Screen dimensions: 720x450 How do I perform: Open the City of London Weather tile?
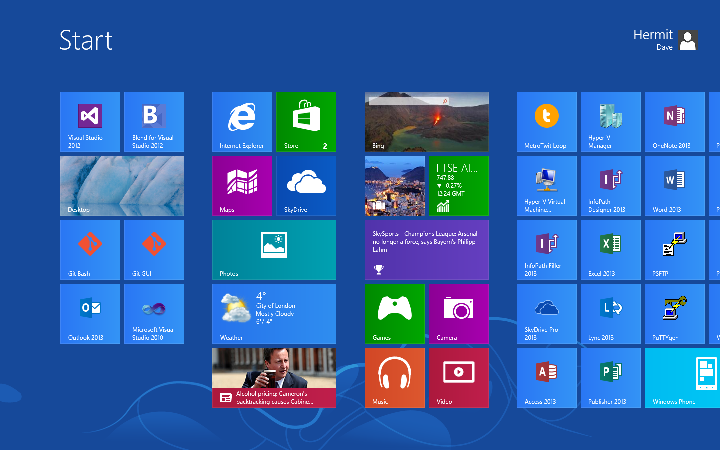(274, 314)
